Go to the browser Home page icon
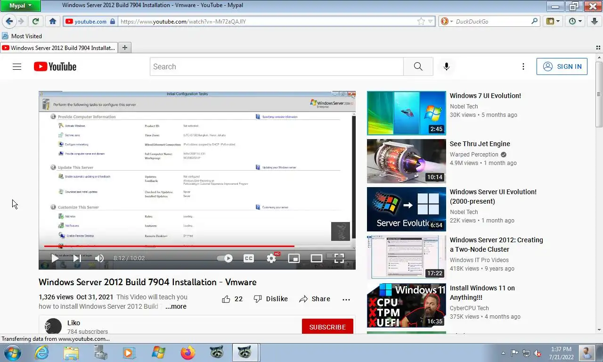603x362 pixels. click(53, 21)
